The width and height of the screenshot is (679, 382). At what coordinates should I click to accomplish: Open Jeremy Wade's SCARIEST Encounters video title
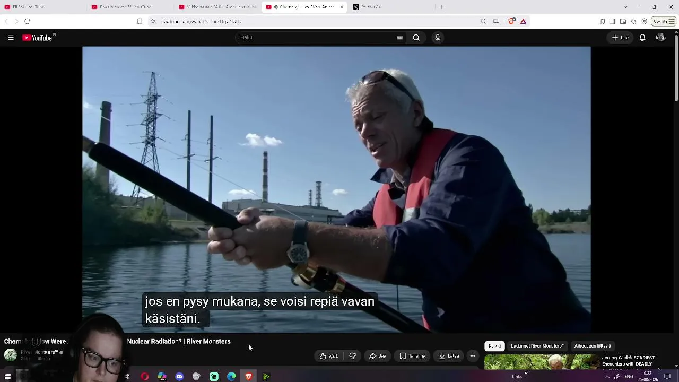pos(629,362)
